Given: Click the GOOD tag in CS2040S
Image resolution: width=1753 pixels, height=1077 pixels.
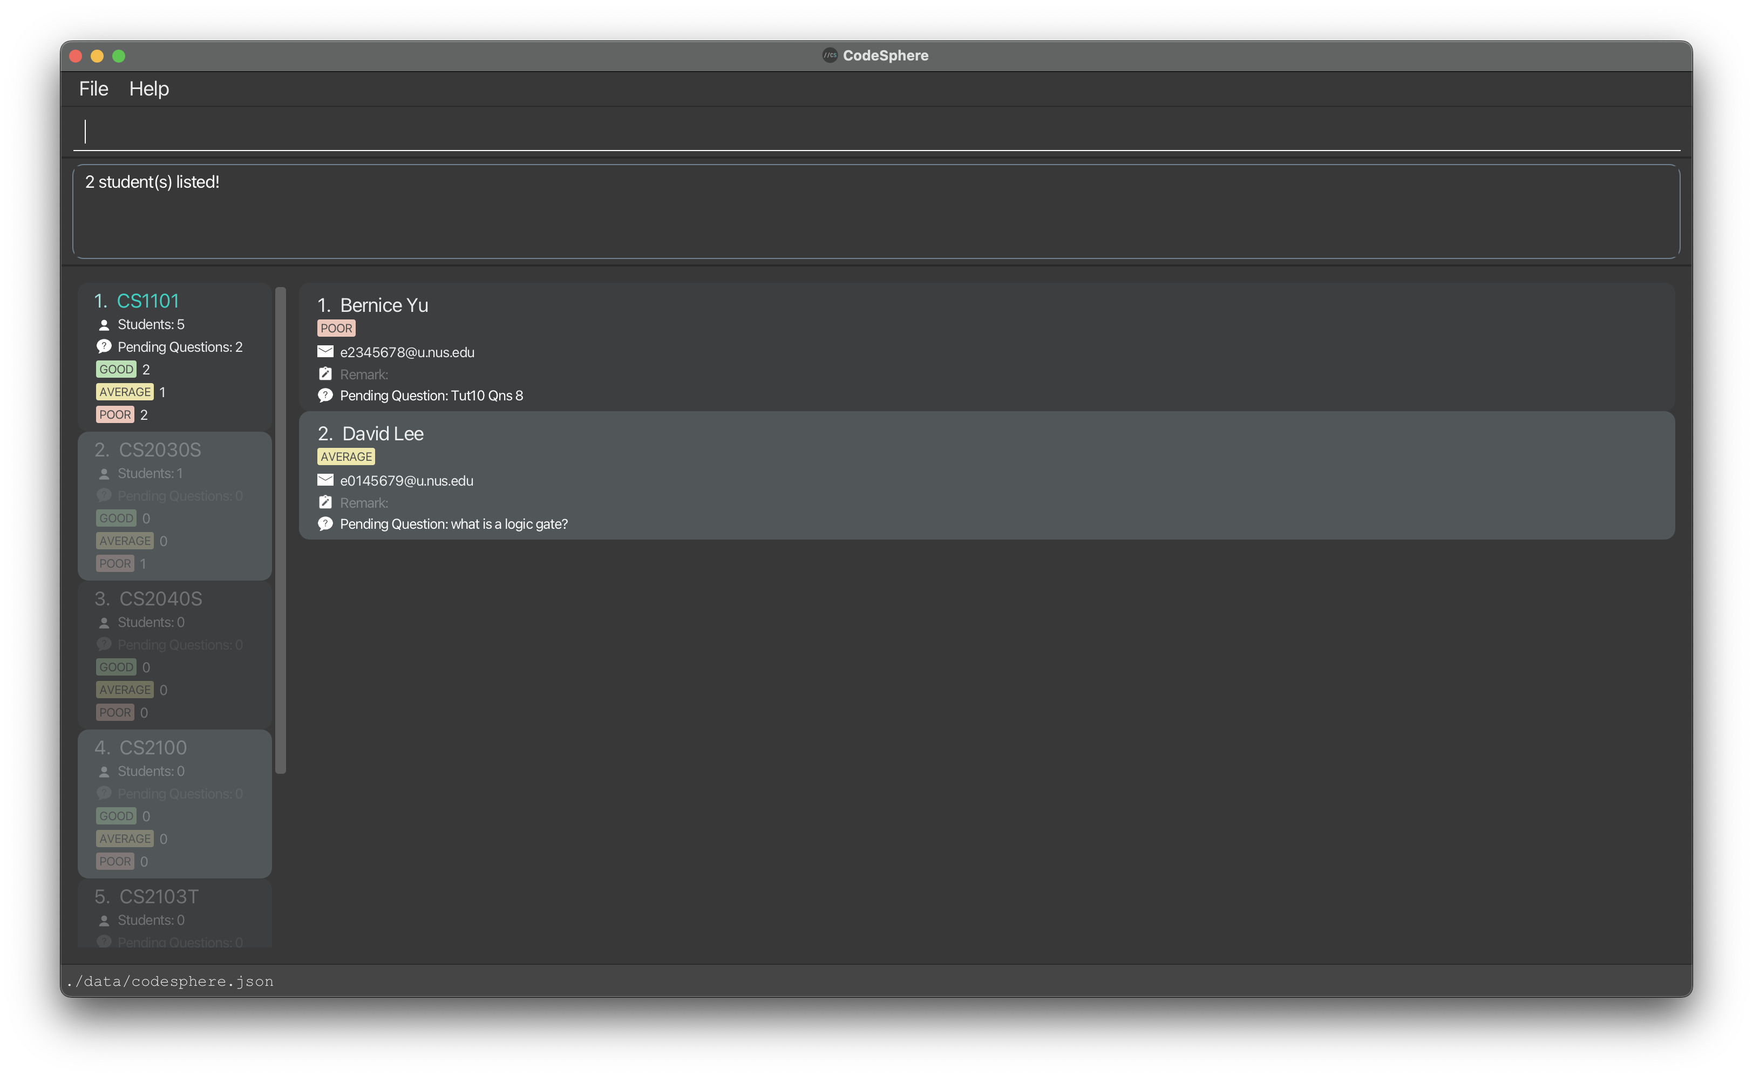Looking at the screenshot, I should pyautogui.click(x=116, y=667).
